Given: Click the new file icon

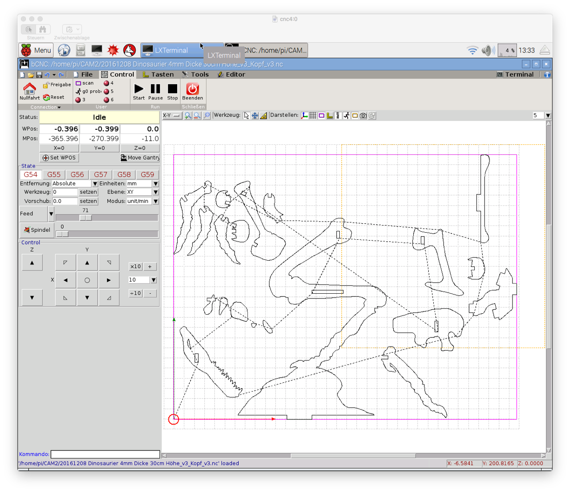Looking at the screenshot, I should tap(22, 75).
